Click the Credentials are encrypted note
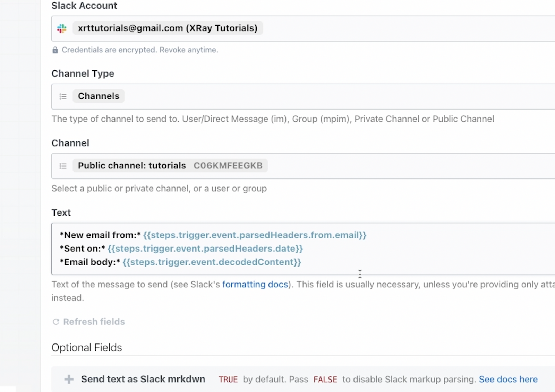555x392 pixels. [x=140, y=50]
